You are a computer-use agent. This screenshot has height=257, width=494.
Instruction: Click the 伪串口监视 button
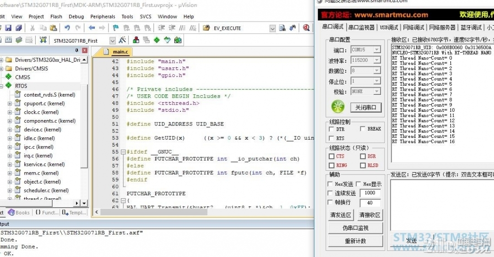pos(355,228)
